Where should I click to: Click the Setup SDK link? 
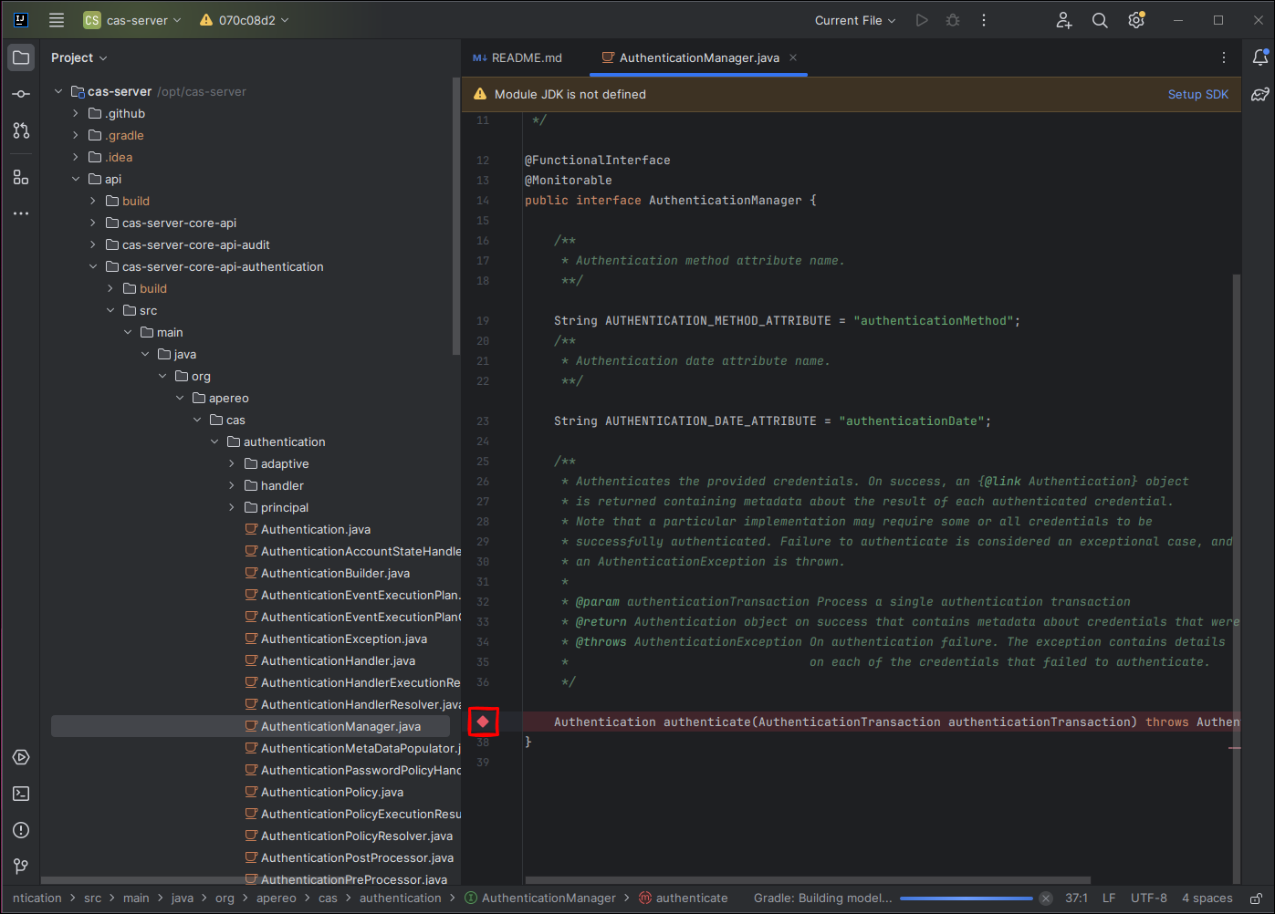(1197, 94)
